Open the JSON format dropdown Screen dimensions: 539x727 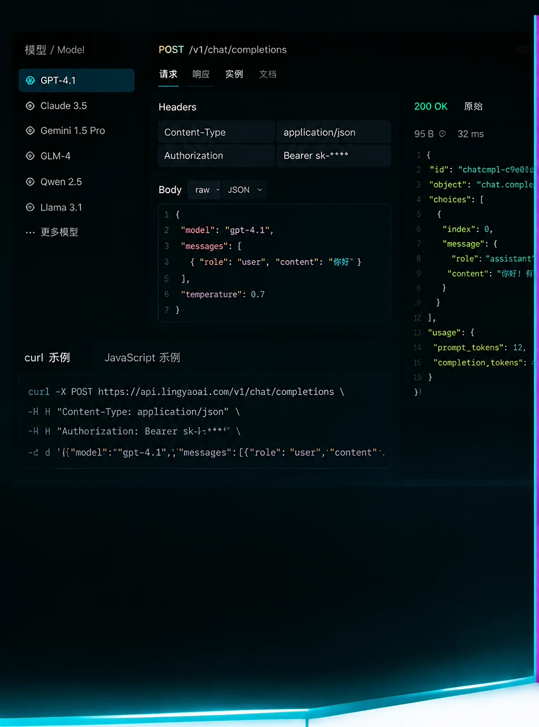[x=245, y=190]
